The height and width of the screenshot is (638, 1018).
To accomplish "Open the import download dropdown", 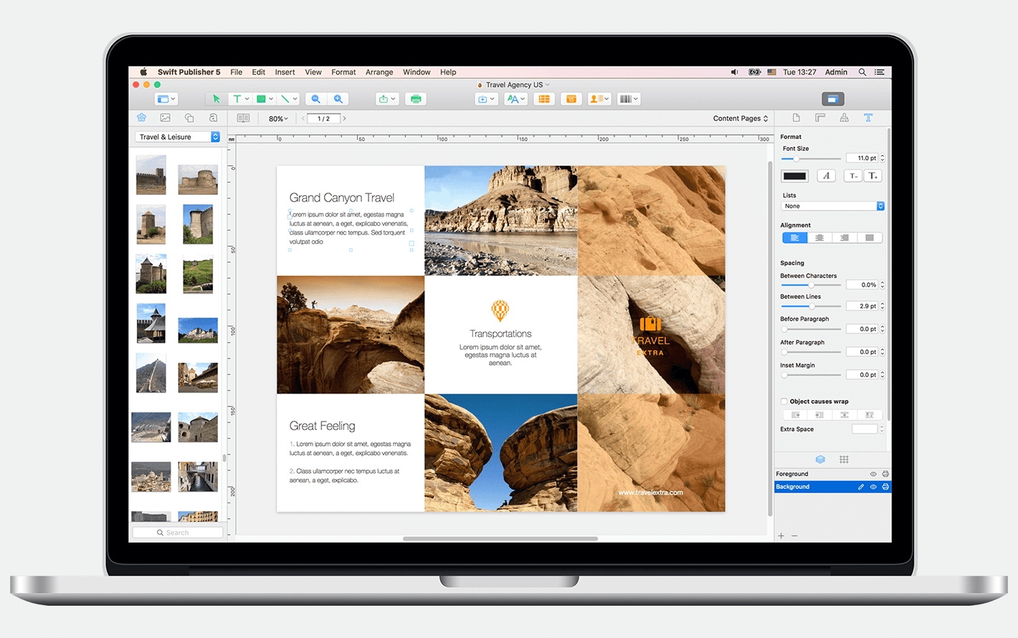I will click(x=486, y=99).
